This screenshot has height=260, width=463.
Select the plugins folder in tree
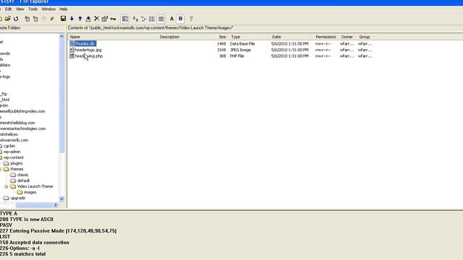17,163
